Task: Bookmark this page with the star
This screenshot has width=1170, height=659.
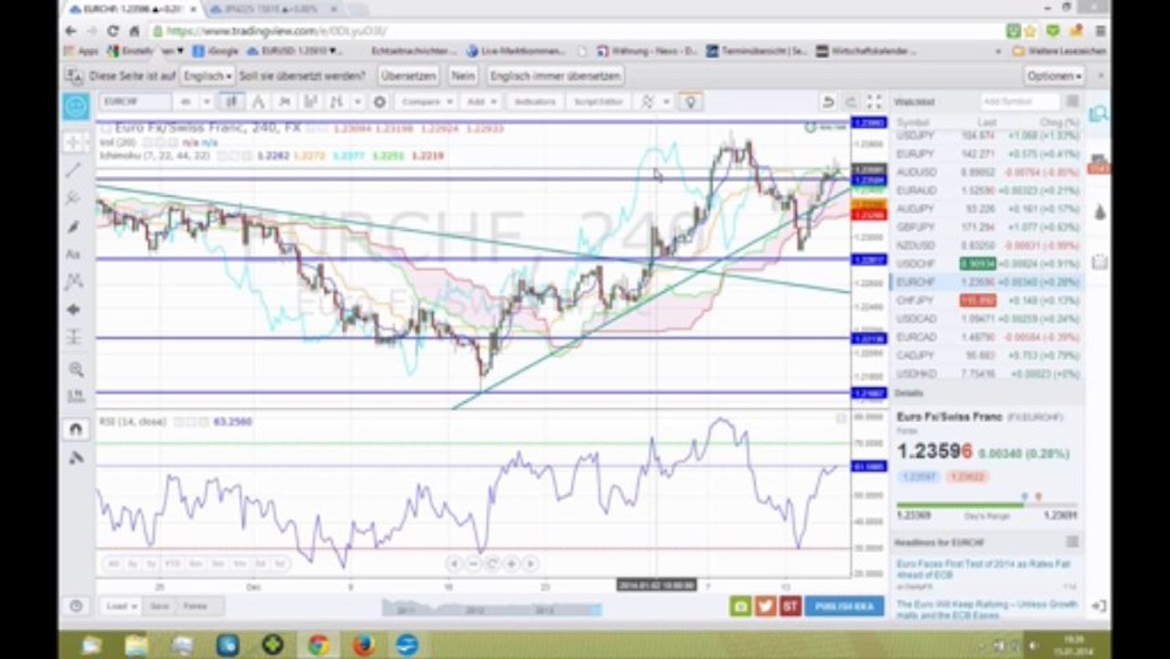Action: 1031,31
